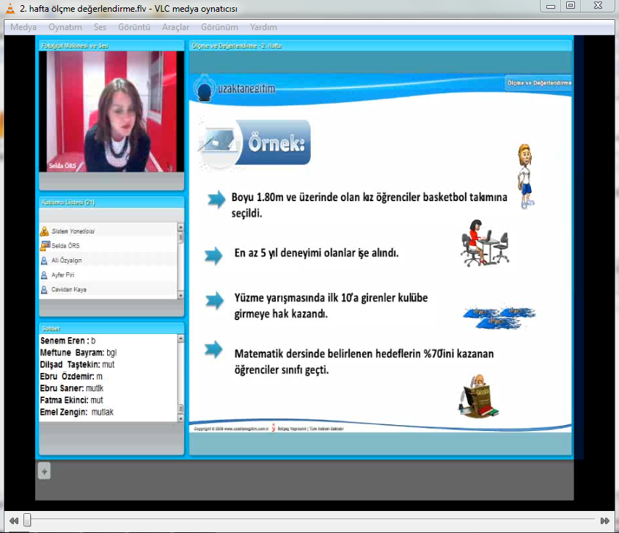The image size is (619, 533).
Task: Click the Fotoğraf Makinesi ve Ses header
Action: 111,46
